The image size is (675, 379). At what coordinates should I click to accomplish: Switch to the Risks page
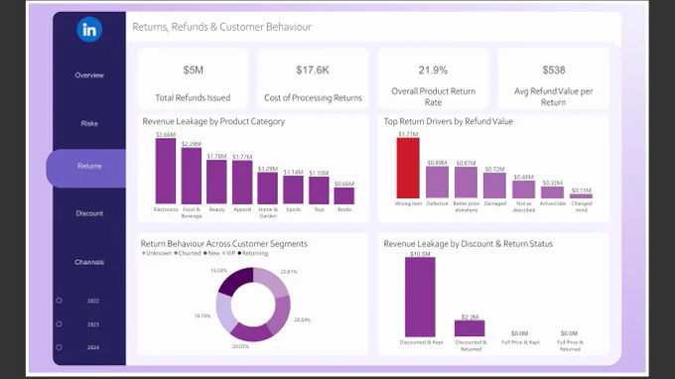[89, 123]
